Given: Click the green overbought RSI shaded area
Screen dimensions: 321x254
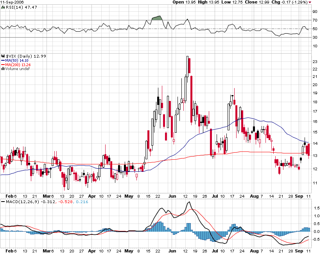Looking at the screenshot, I should click(x=156, y=18).
